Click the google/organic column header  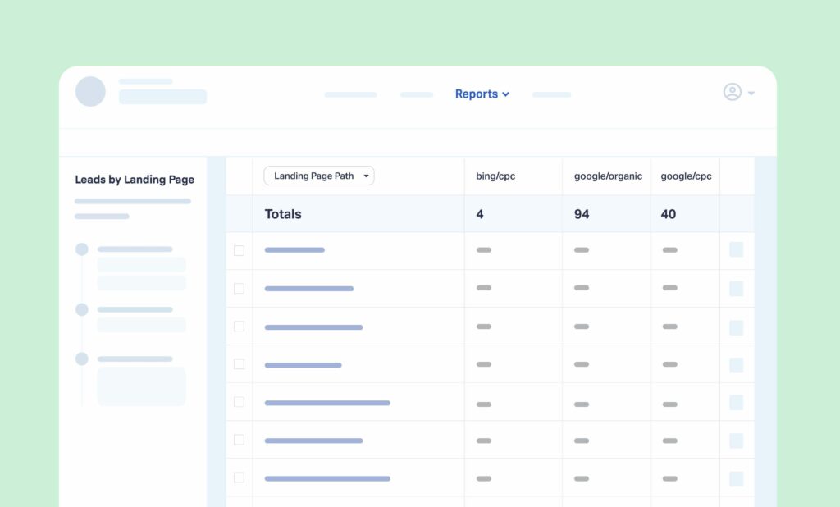[x=608, y=176]
